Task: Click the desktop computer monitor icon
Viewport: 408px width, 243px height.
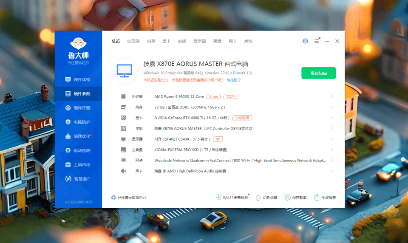Action: pyautogui.click(x=125, y=71)
